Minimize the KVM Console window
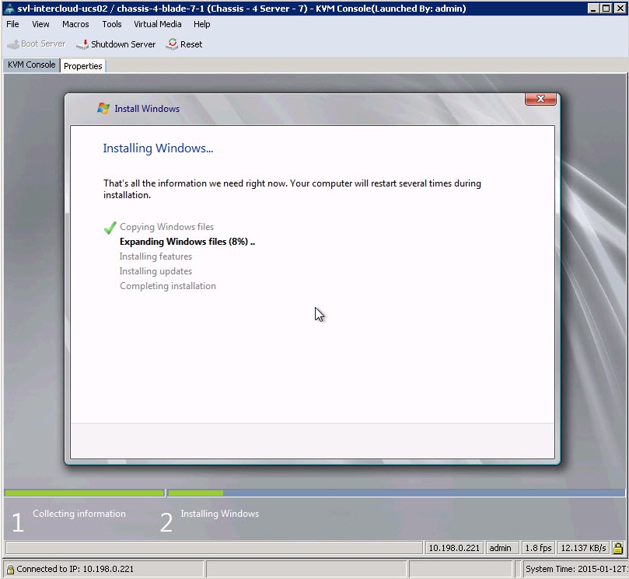 593,9
